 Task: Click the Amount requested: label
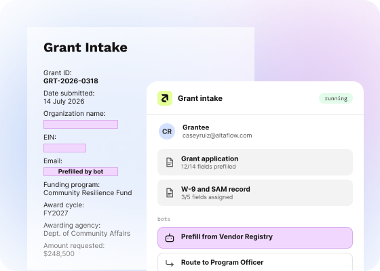click(x=74, y=245)
